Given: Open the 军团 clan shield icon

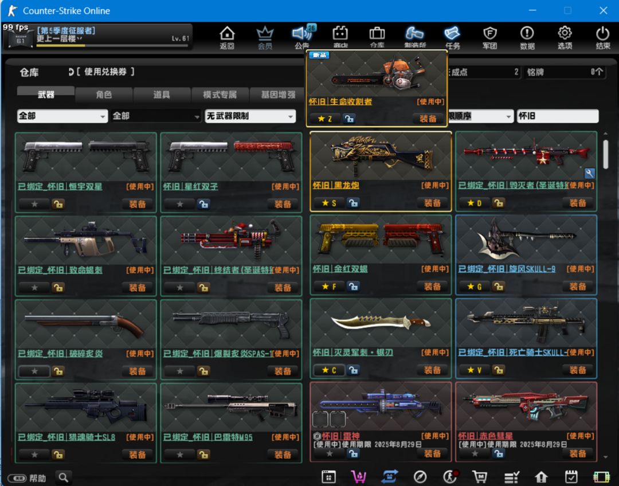Looking at the screenshot, I should pos(489,37).
